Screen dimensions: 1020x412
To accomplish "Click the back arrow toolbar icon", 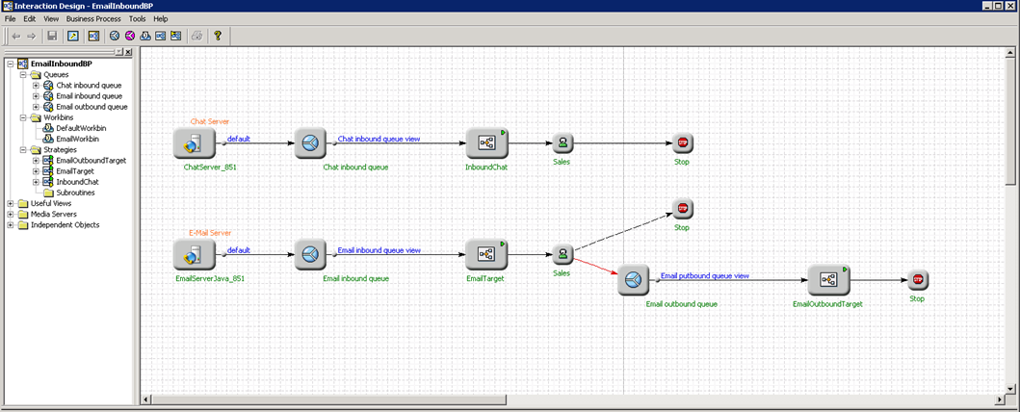I will (x=16, y=36).
